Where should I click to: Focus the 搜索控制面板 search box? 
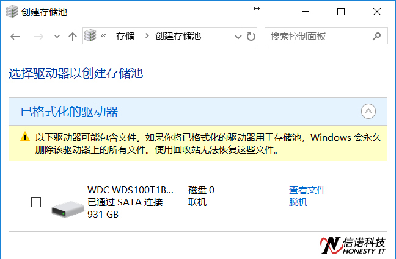[326, 37]
